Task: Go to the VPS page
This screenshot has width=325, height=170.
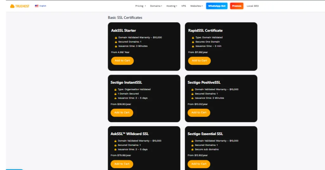Action: pos(184,6)
